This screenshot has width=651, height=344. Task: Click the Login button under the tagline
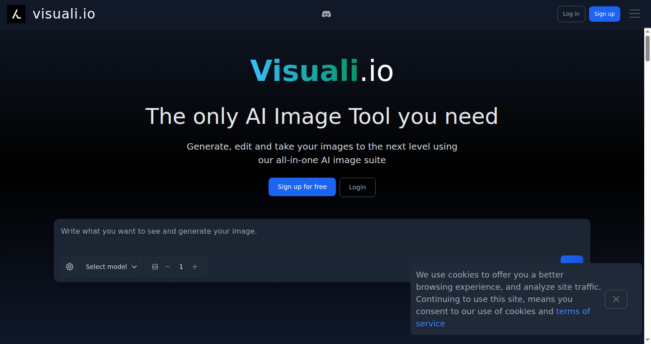(357, 187)
